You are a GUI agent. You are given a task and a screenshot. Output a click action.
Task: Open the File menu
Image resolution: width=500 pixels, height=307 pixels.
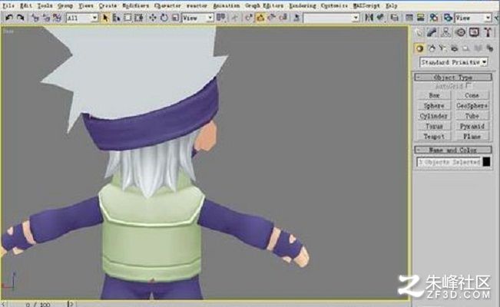pyautogui.click(x=8, y=5)
